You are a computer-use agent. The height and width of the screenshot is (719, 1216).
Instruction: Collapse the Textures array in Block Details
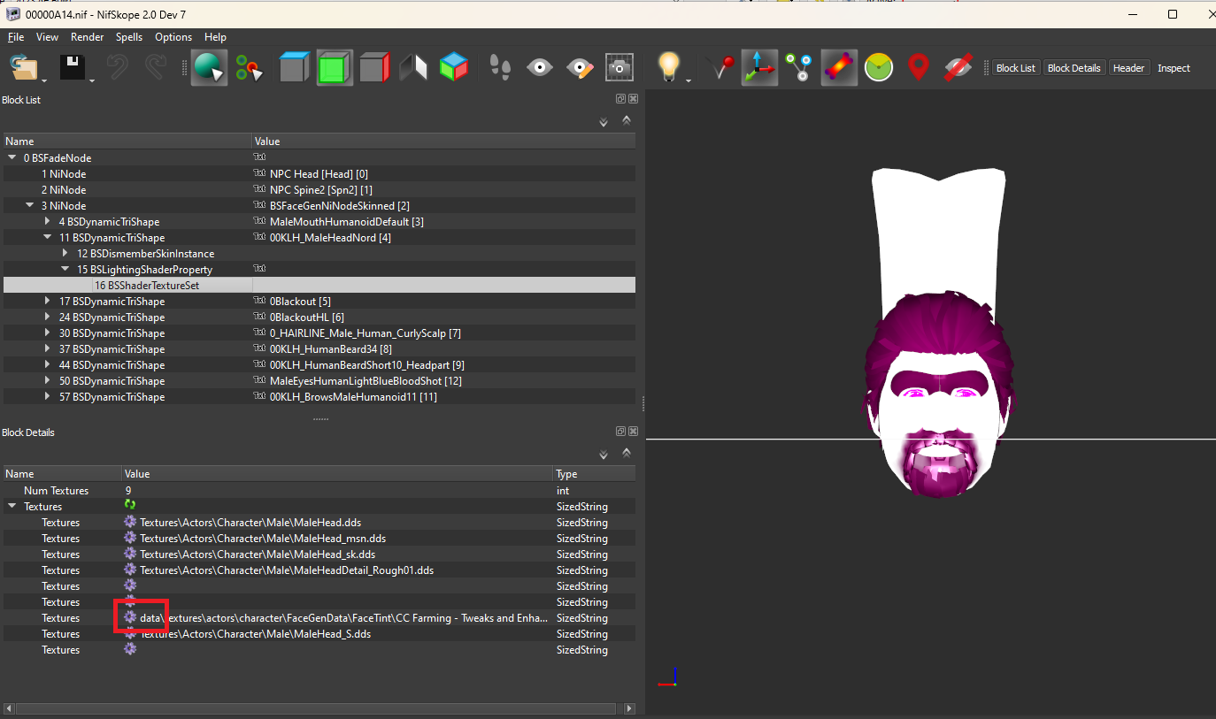point(12,507)
